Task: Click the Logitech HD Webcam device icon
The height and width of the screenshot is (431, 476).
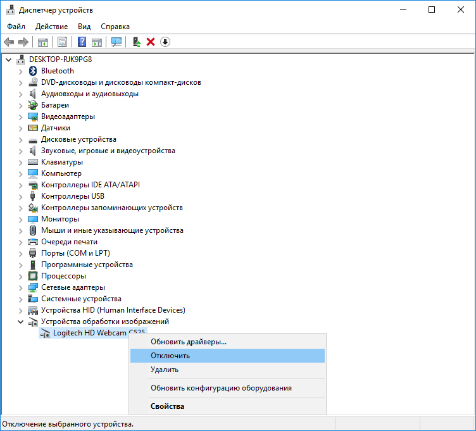Action: (45, 334)
